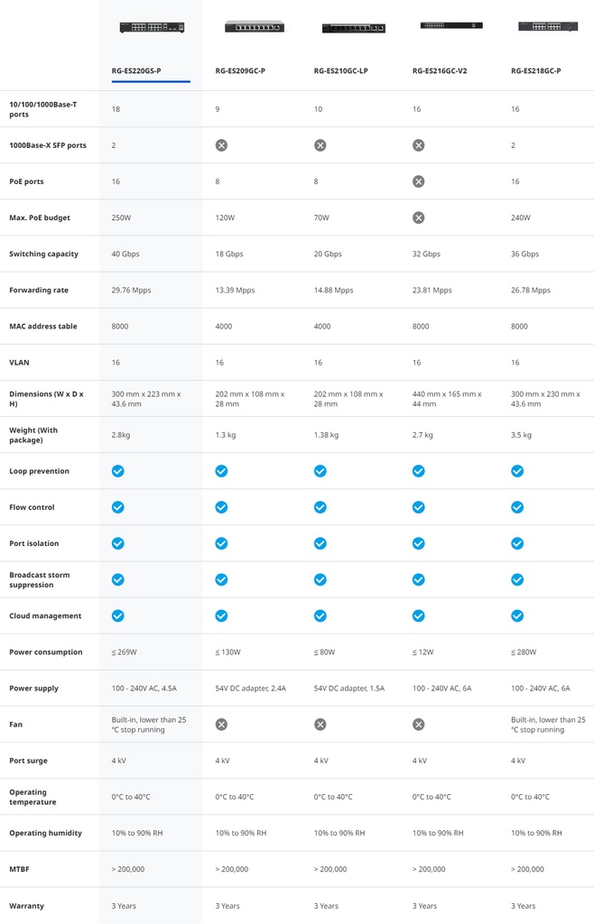This screenshot has height=924, width=594.
Task: Click Loop prevention checkmark for RG-ES220GS-P
Action: click(117, 471)
